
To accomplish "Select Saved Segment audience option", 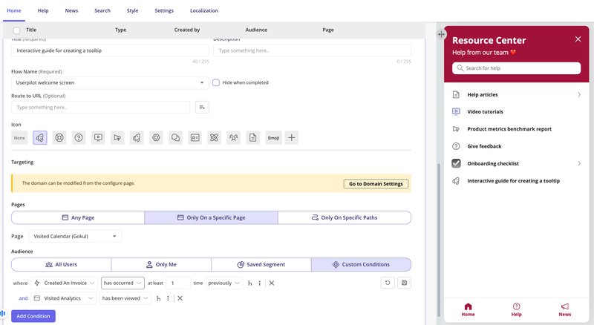I will pos(261,264).
